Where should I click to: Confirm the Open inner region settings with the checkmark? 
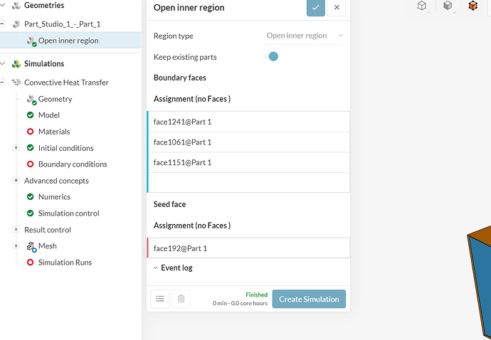[x=317, y=8]
